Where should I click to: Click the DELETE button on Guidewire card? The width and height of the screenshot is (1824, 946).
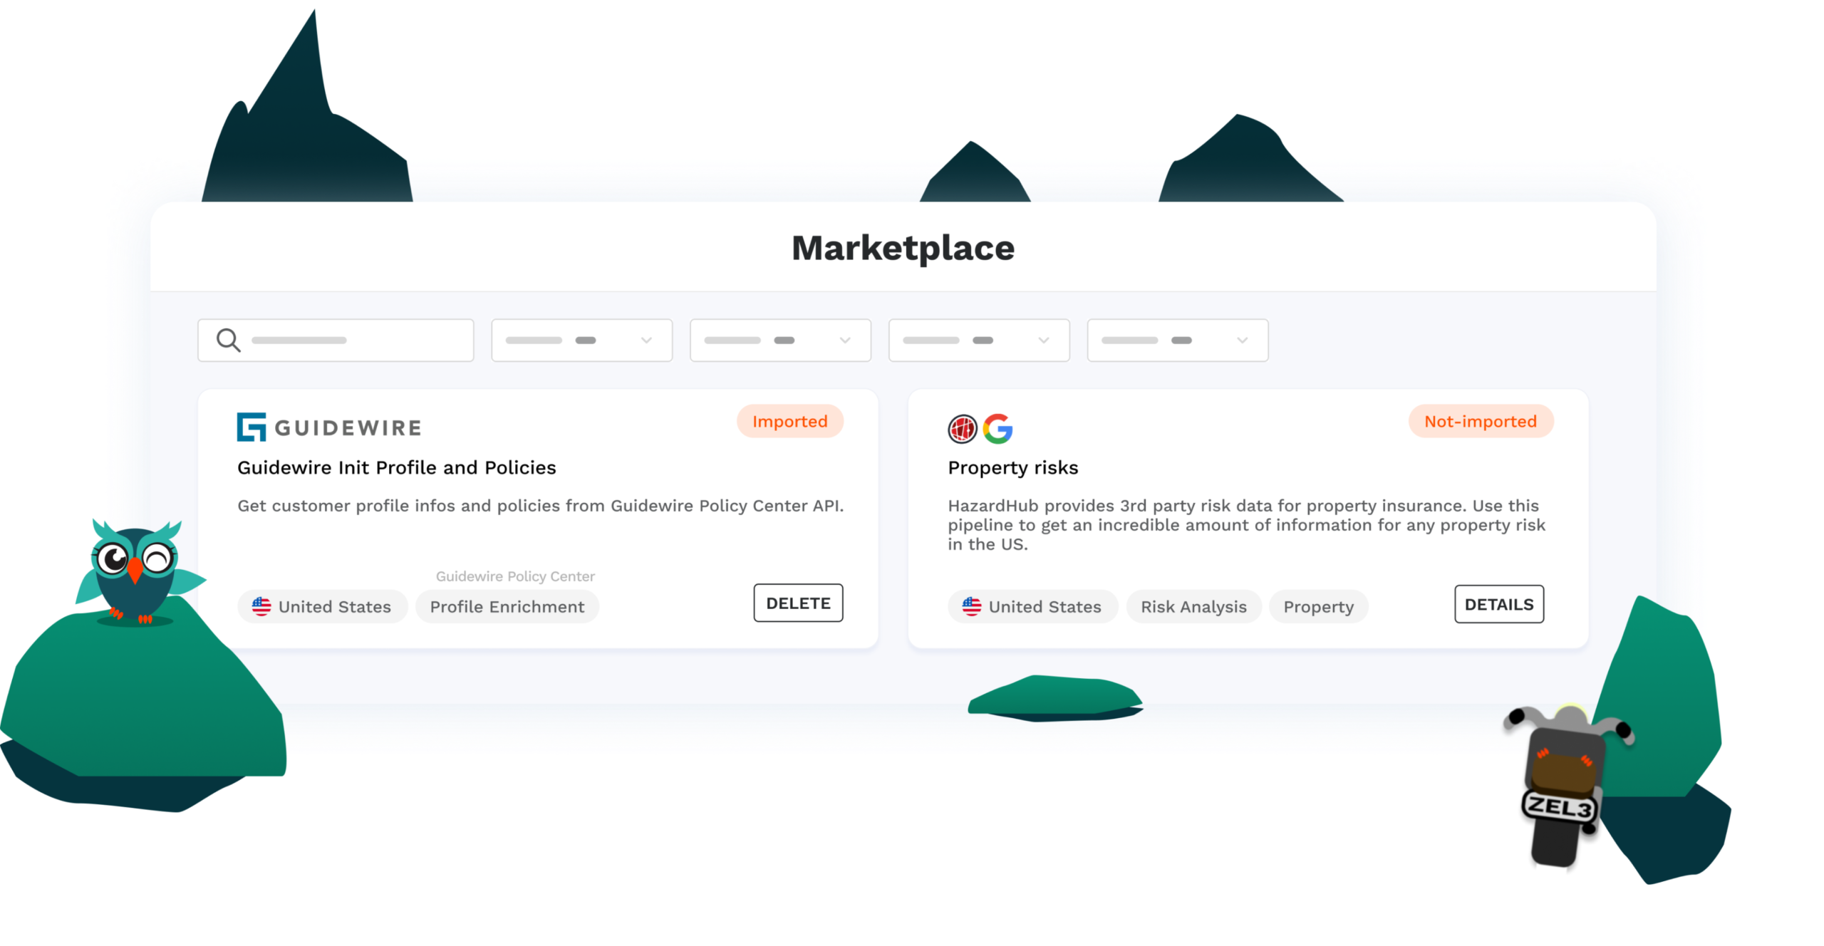[x=796, y=603]
